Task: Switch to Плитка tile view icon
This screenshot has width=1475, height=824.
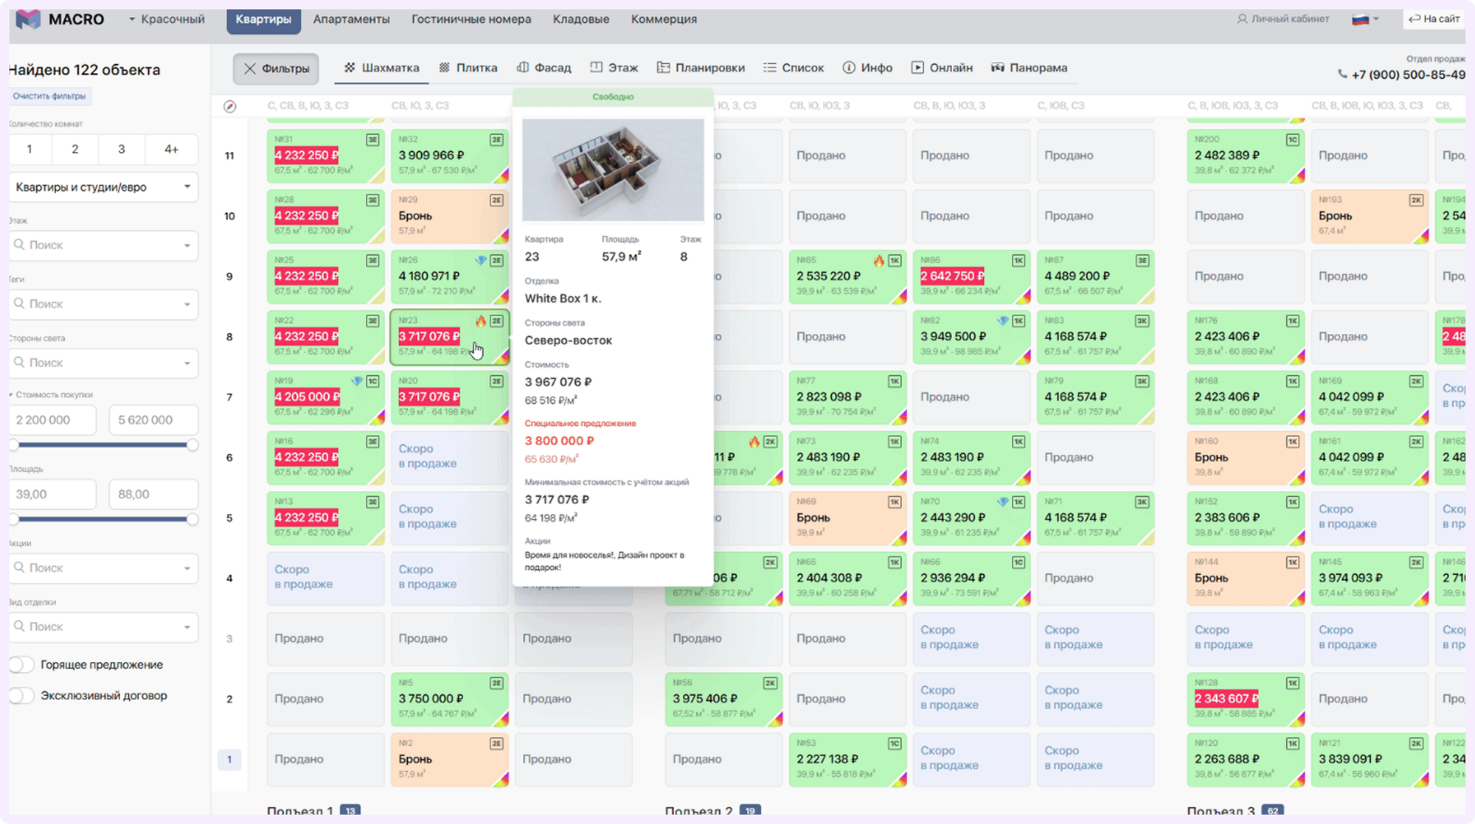Action: (x=444, y=68)
